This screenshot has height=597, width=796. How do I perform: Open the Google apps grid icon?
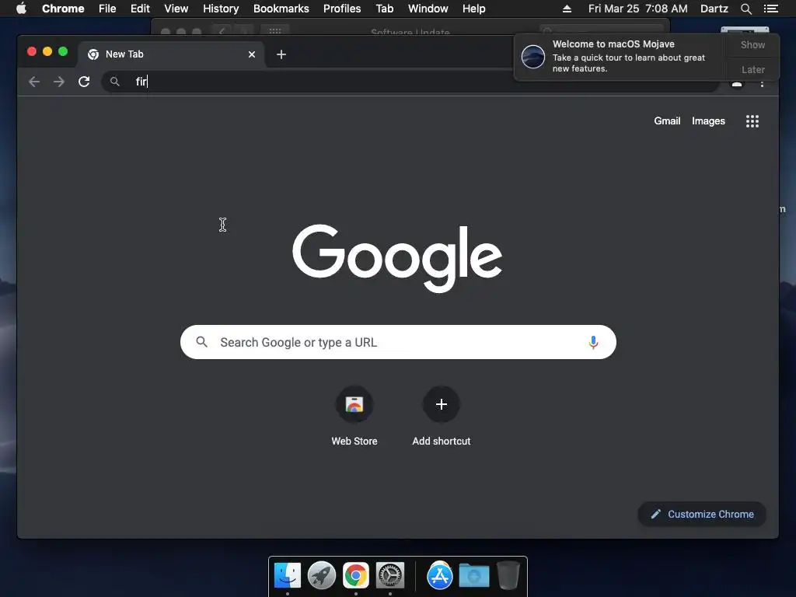coord(752,121)
